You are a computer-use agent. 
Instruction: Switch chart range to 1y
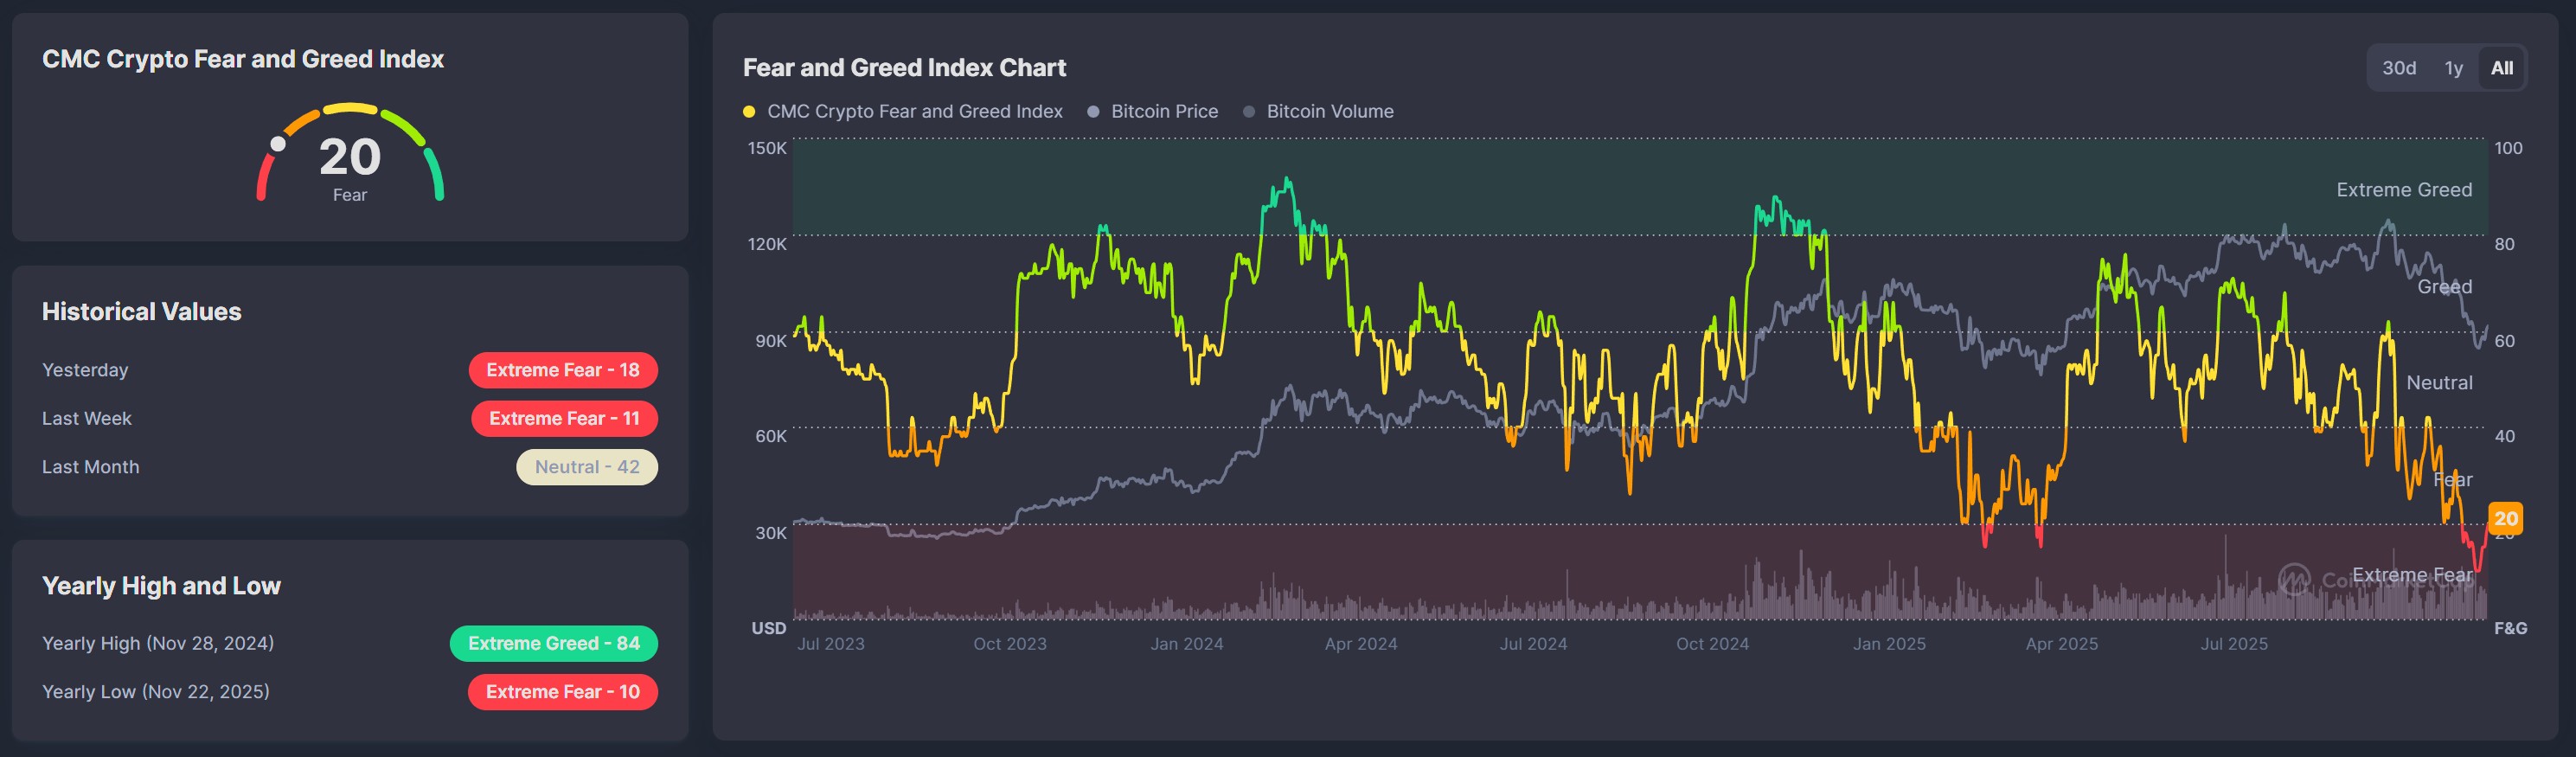coord(2453,68)
